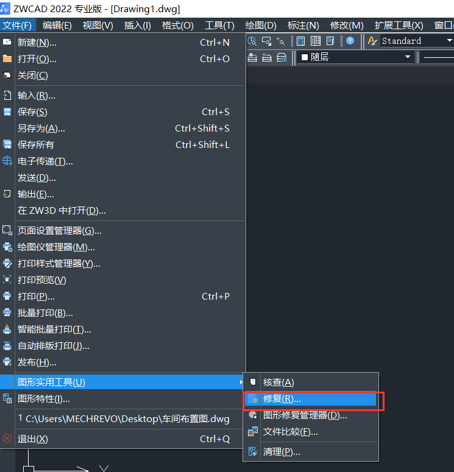Image resolution: width=454 pixels, height=472 pixels.
Task: Choose 在 ZW3D 中打开(D)...
Action: [x=122, y=210]
